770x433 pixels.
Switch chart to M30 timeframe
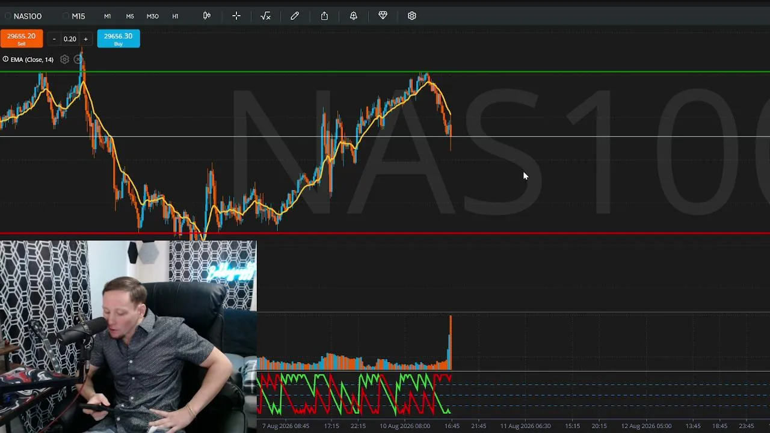153,16
